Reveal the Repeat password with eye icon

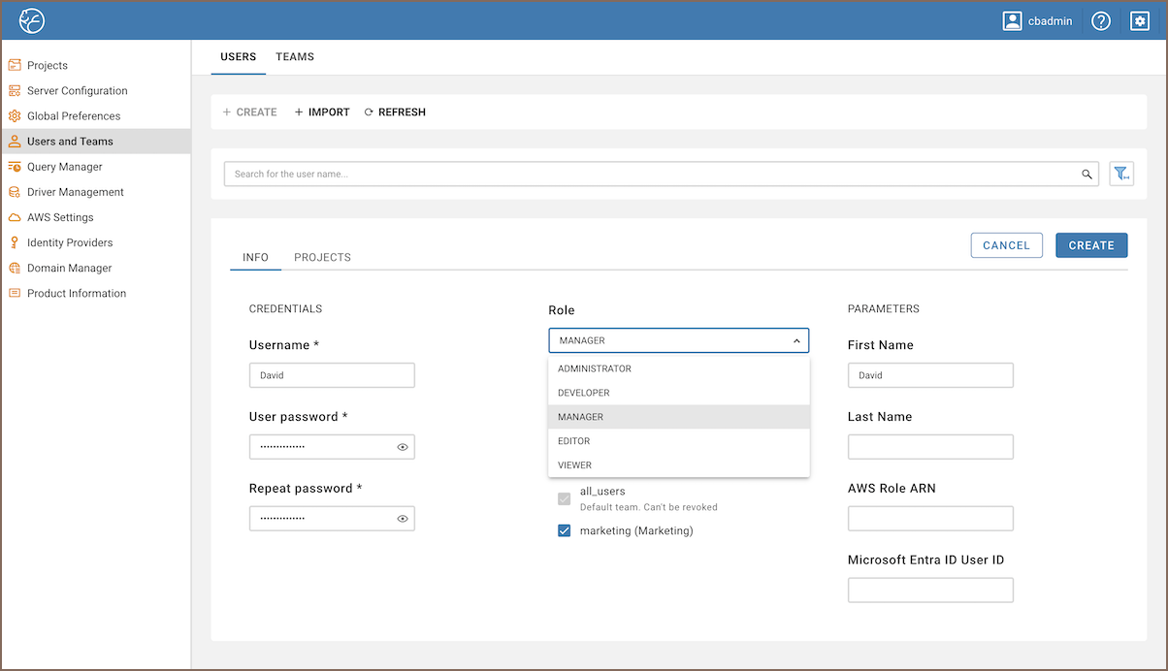click(403, 519)
